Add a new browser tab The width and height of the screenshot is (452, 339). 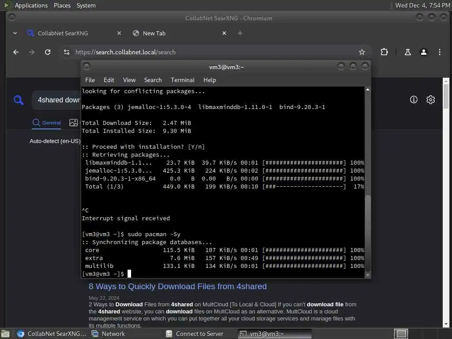point(240,33)
